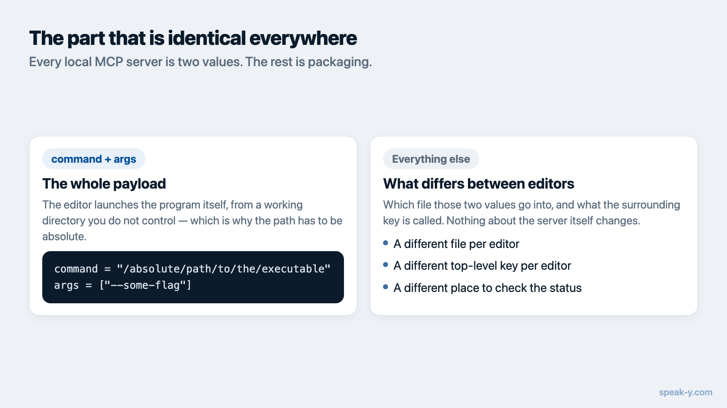Select the subtitle about two values and packaging

click(200, 62)
